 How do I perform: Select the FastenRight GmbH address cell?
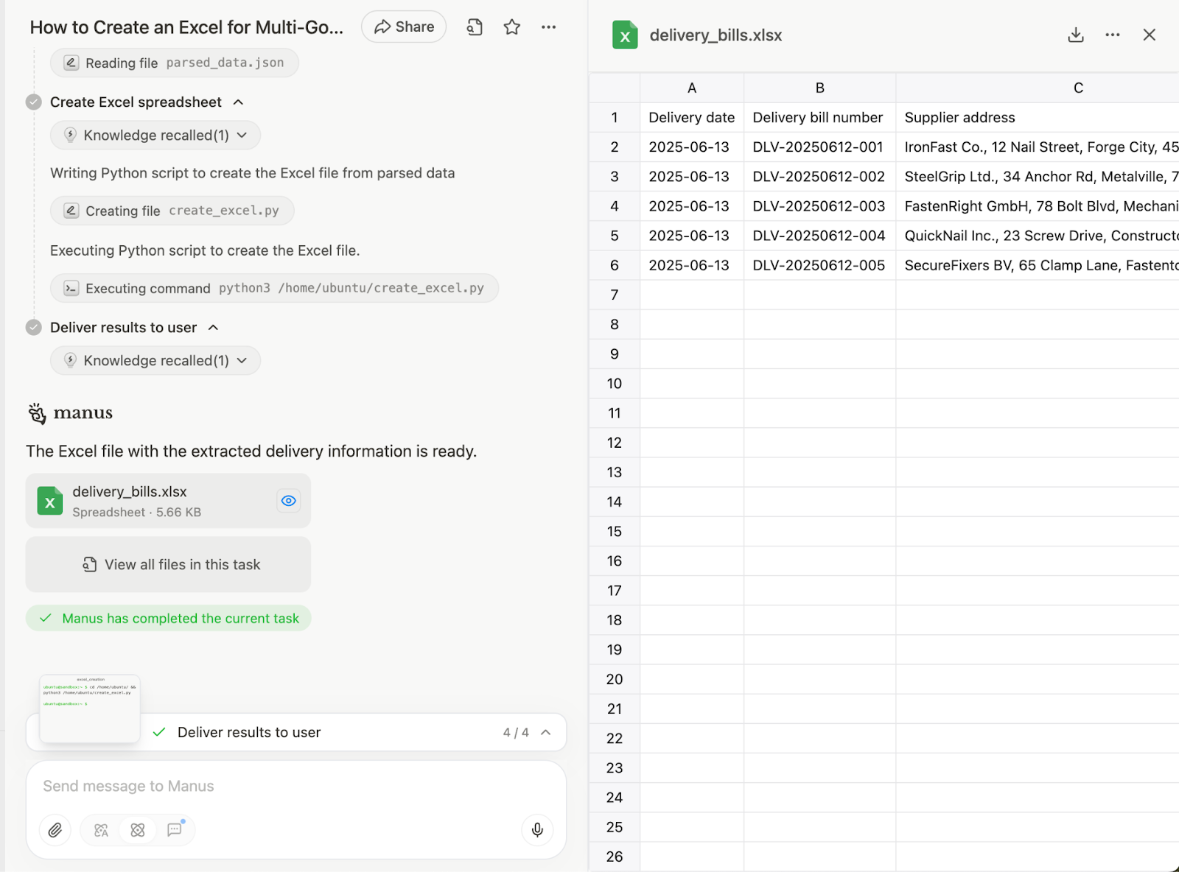(1038, 206)
